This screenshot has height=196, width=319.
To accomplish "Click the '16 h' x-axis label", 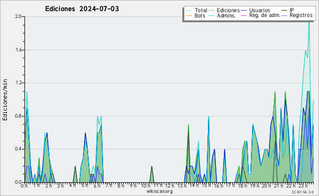I will [x=218, y=185].
